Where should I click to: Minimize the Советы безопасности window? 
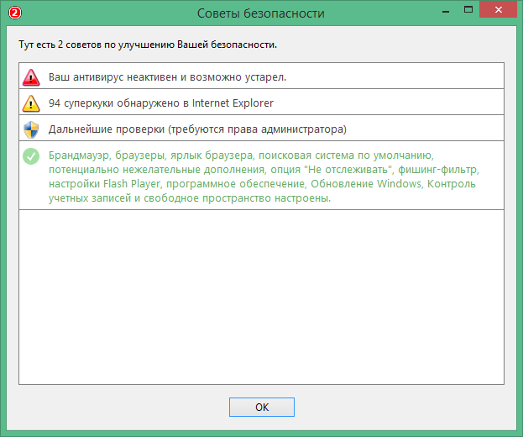click(446, 10)
